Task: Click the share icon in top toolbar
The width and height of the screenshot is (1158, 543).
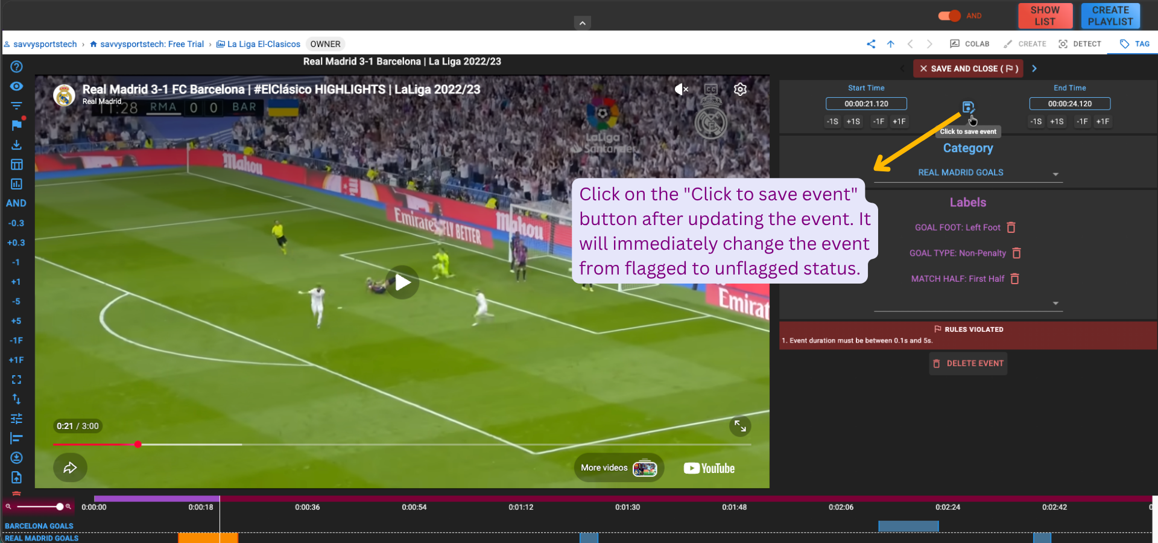Action: 871,44
